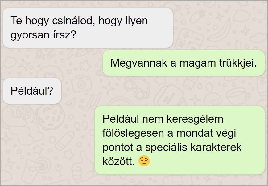The image size is (268, 186).
Task: Click the sunglasses doodle in background
Action: tap(137, 88)
